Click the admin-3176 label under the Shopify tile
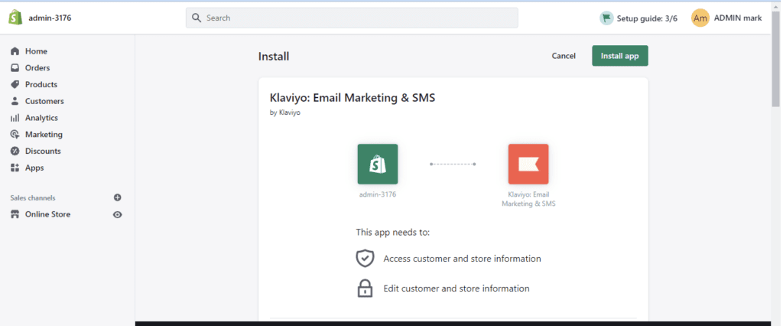Screen dimensions: 783x326 378,194
